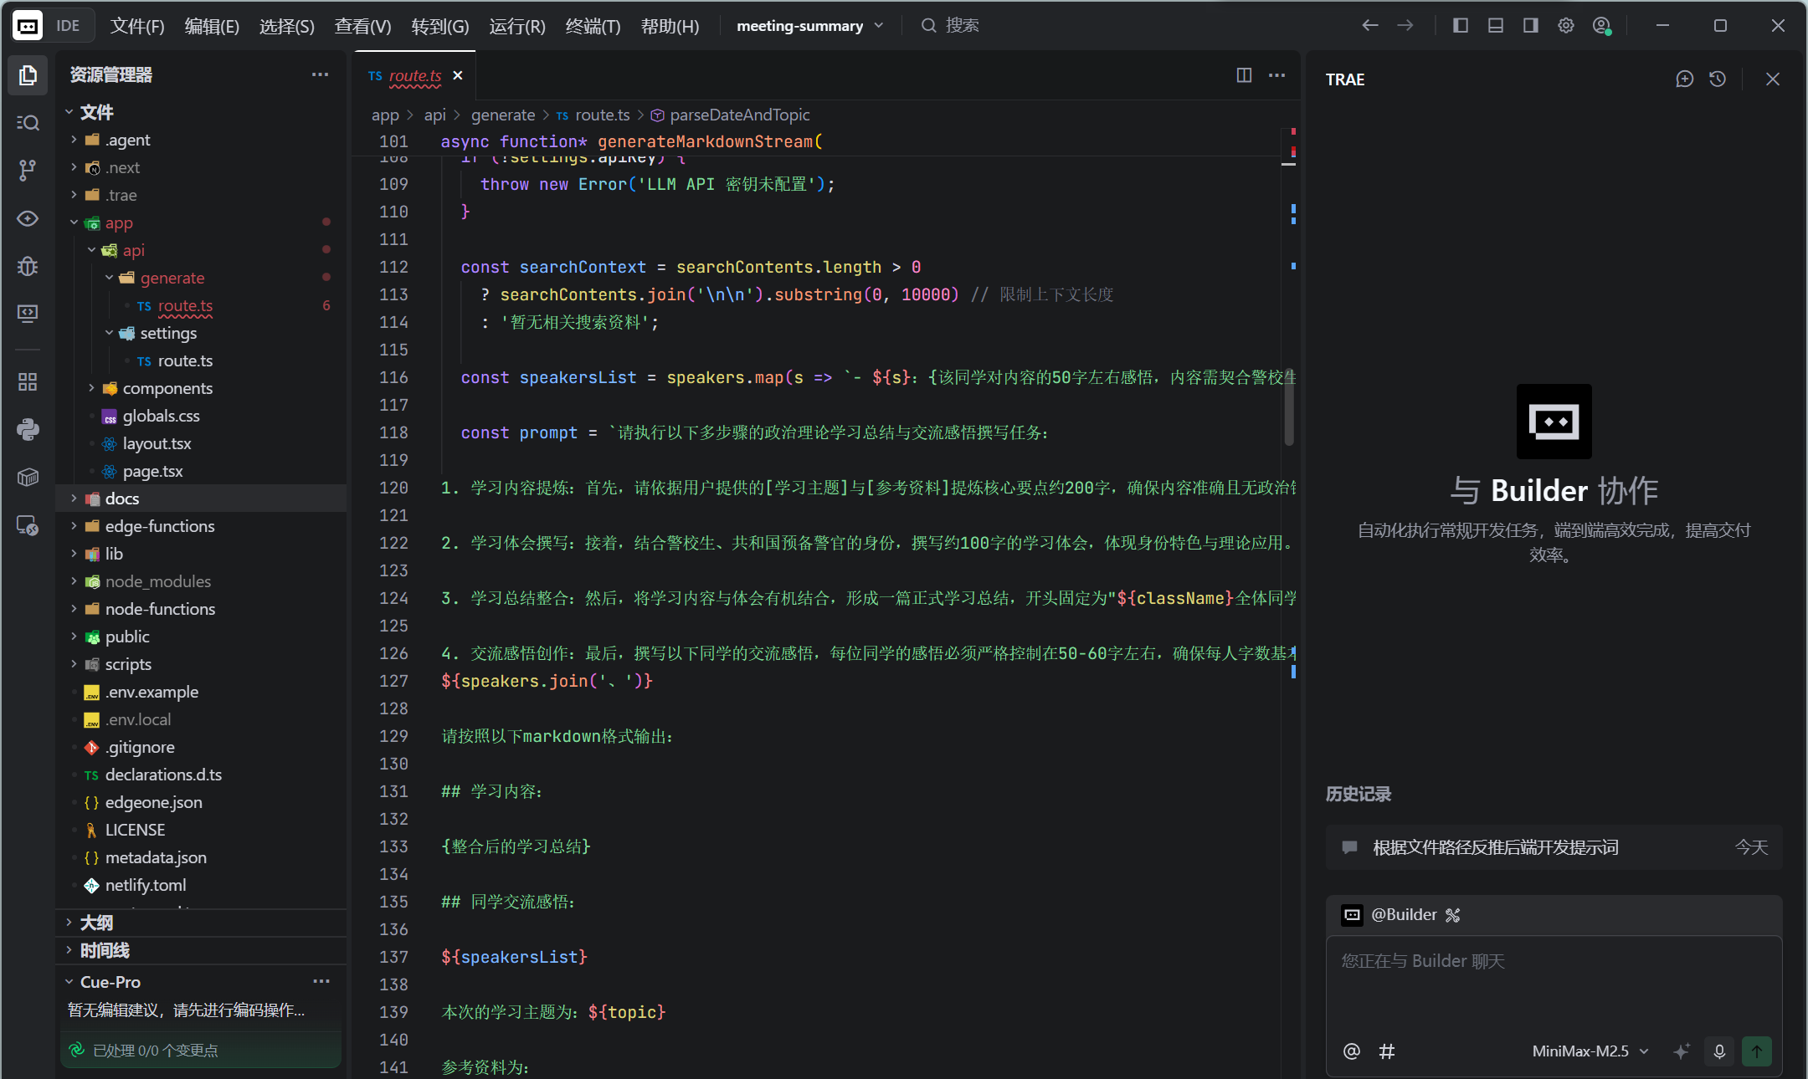Open chat history clock icon
Viewport: 1808px width, 1079px height.
pos(1718,79)
